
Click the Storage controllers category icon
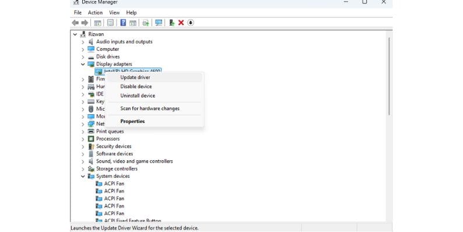click(x=91, y=169)
